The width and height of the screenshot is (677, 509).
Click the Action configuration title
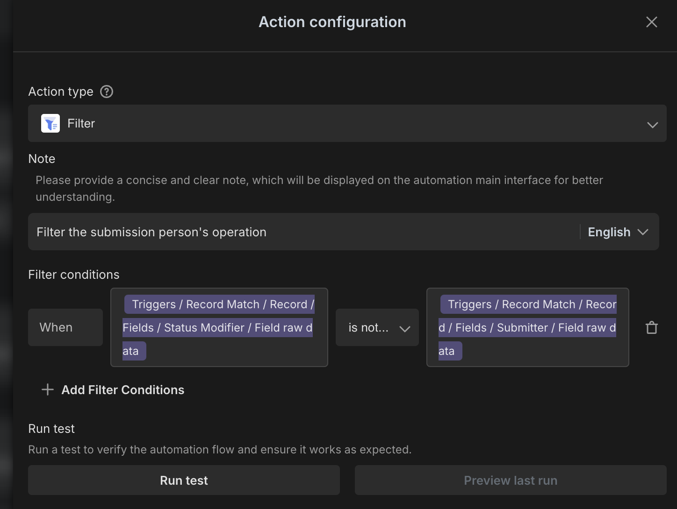(332, 22)
